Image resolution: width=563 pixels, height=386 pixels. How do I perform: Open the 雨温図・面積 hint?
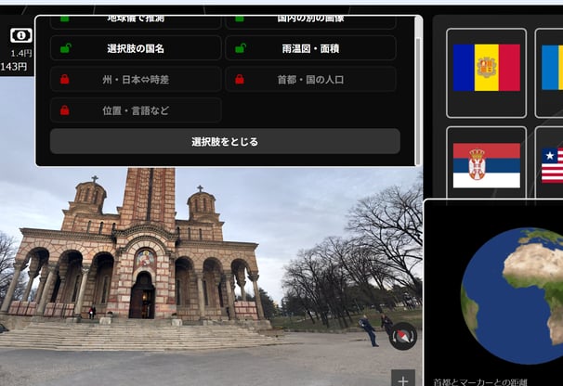(310, 48)
